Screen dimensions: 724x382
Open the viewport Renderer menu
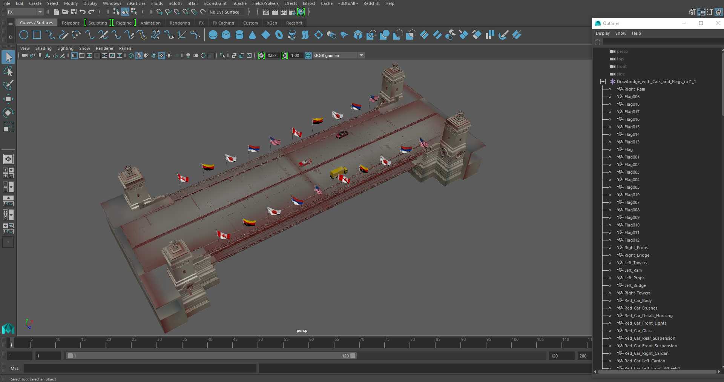click(x=104, y=48)
